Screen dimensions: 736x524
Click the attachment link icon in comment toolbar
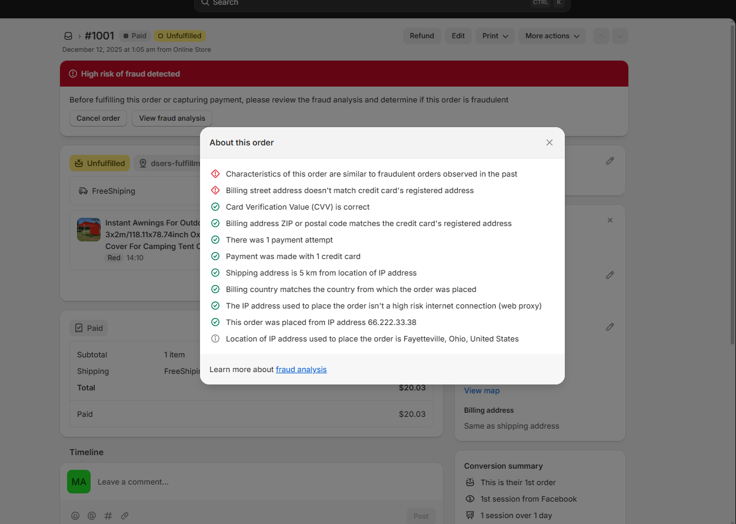125,516
